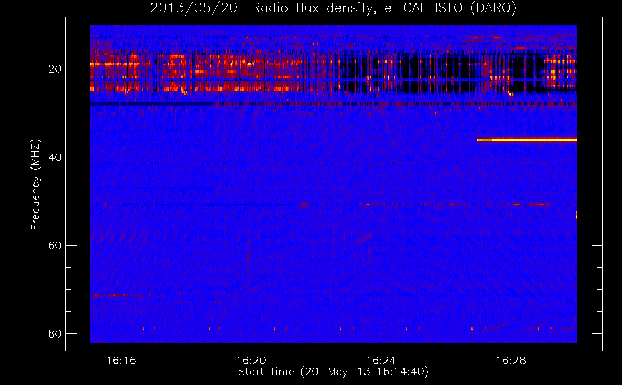Click the '16:20' time tick label
Image resolution: width=622 pixels, height=385 pixels.
coord(251,361)
